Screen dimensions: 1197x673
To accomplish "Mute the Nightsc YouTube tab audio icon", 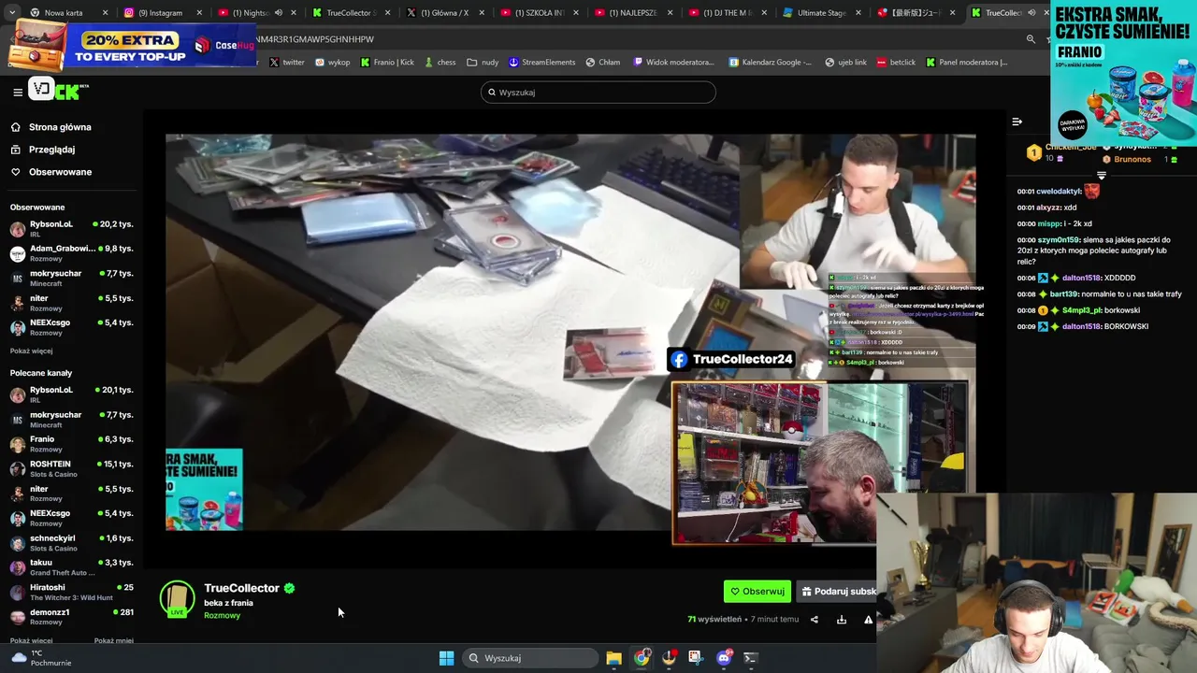I will (279, 13).
